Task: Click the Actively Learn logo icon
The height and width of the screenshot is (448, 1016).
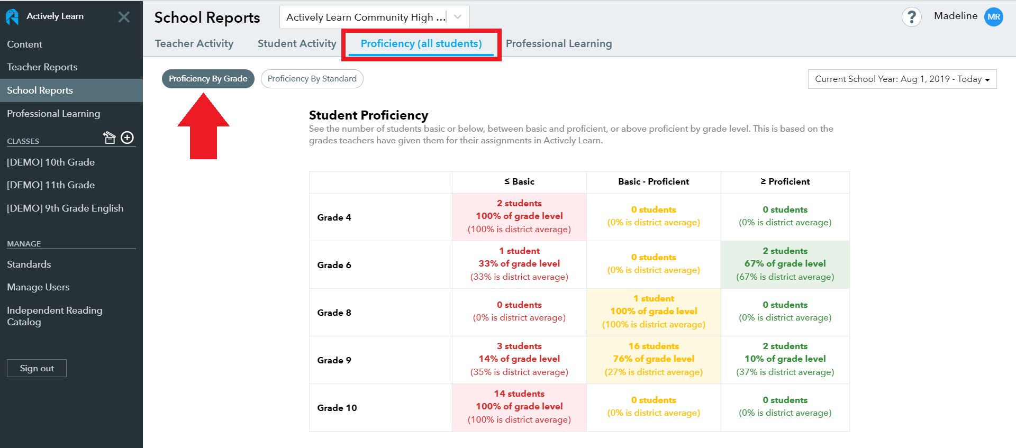Action: (x=12, y=17)
